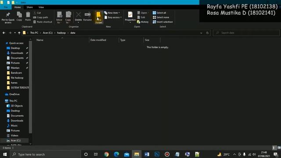This screenshot has height=158, width=281.
Task: Select Acer (C:) drive in sidebar
Action: (x=15, y=140)
